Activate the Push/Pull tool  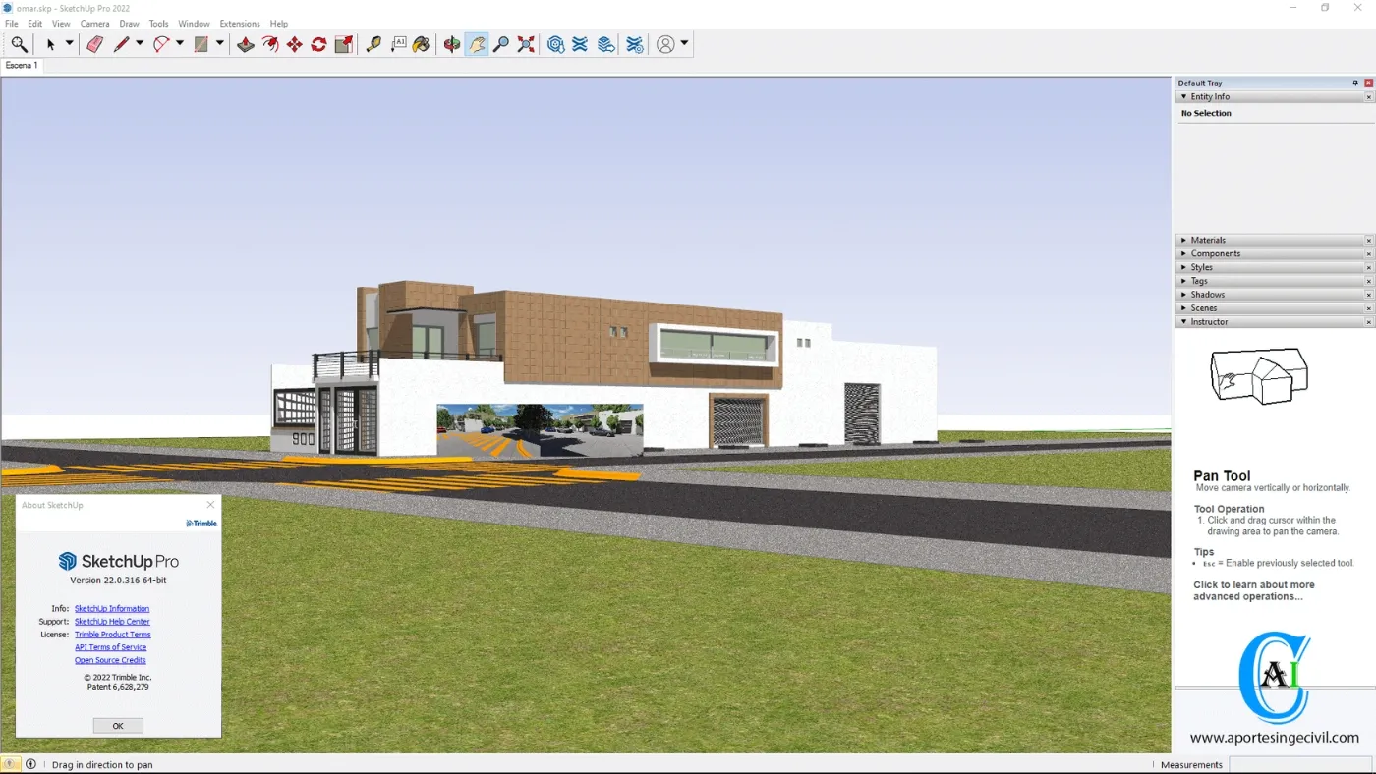click(245, 44)
